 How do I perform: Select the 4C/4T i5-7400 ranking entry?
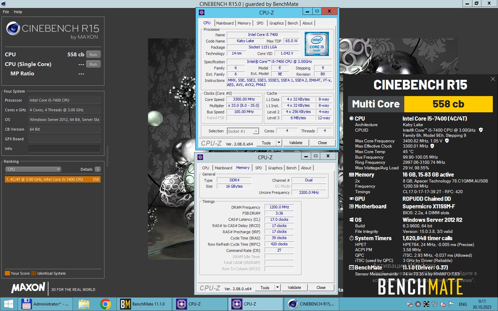pos(53,179)
